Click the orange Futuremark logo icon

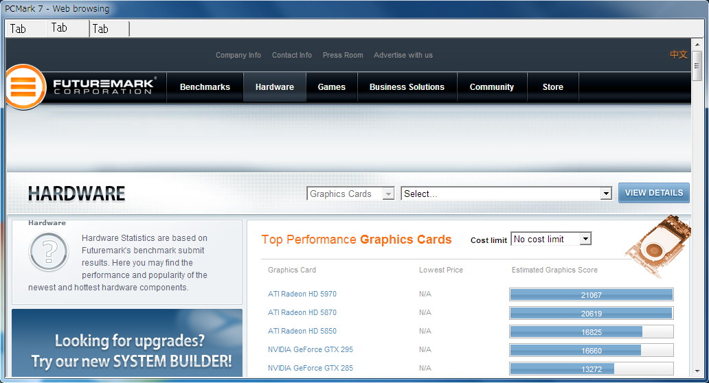coord(25,86)
